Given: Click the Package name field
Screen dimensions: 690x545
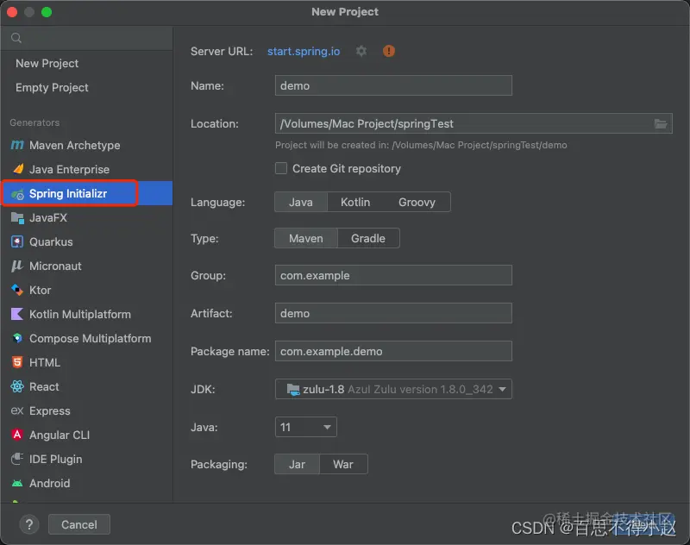Looking at the screenshot, I should pos(393,351).
